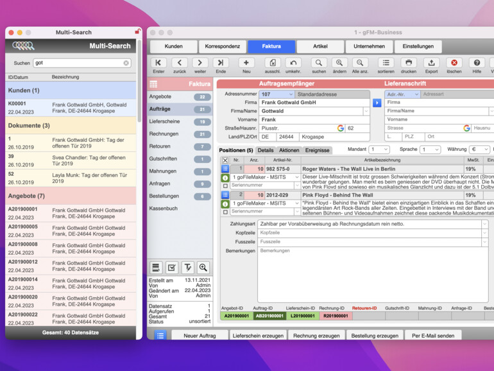Toggle the X select-all box in positions header
Image resolution: width=494 pixels, height=371 pixels.
[225, 160]
